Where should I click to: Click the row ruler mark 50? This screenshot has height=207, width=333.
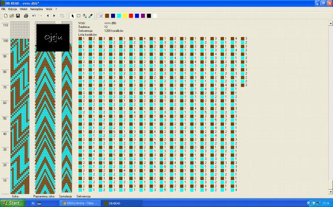(x=5, y=119)
